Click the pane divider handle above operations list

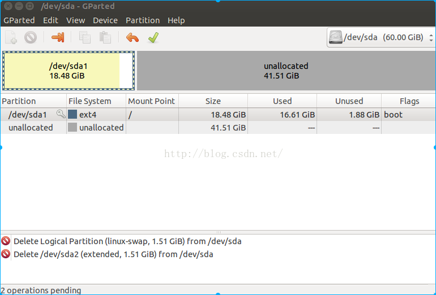click(x=219, y=232)
